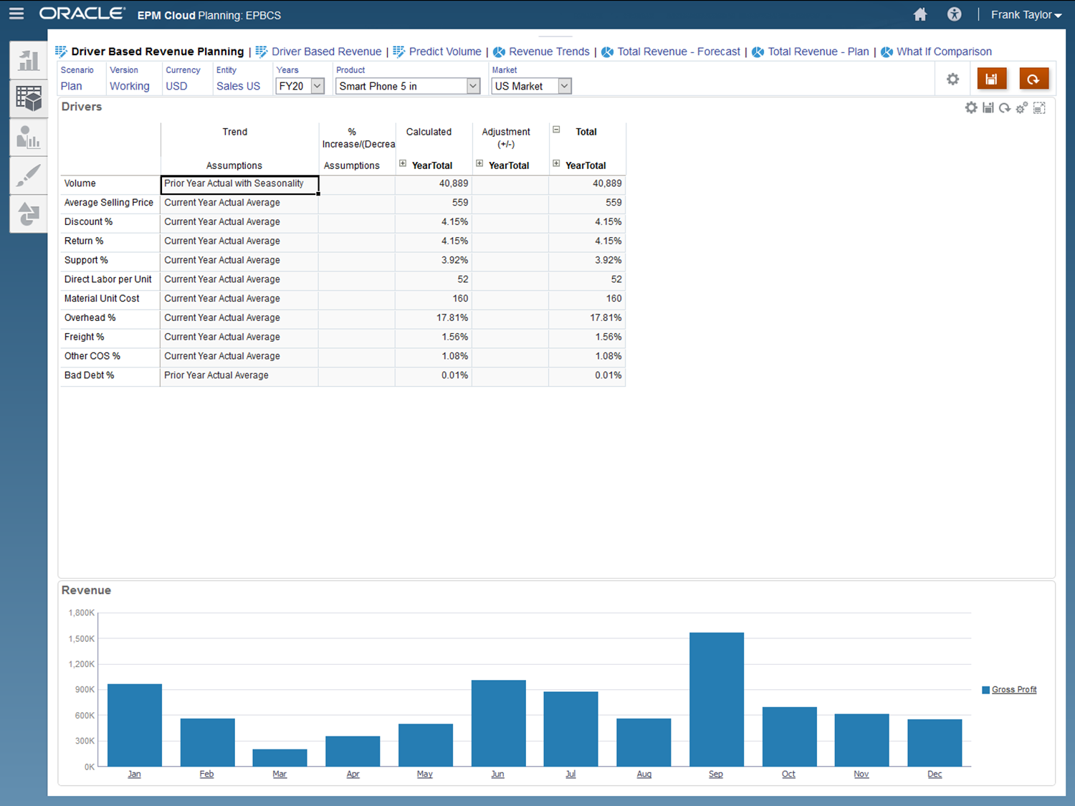Open the Product dropdown list
Screen dimensions: 1075x806
coord(473,86)
